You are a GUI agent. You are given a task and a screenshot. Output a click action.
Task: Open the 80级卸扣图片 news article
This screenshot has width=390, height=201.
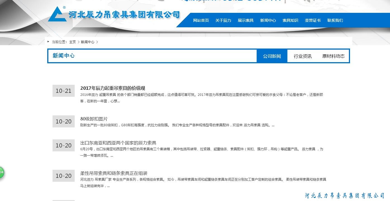pyautogui.click(x=94, y=118)
